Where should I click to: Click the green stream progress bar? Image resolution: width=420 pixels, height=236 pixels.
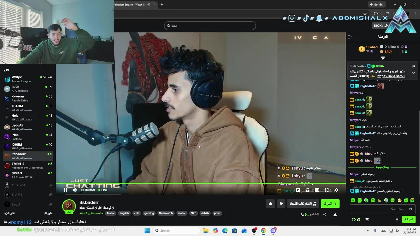click(200, 183)
